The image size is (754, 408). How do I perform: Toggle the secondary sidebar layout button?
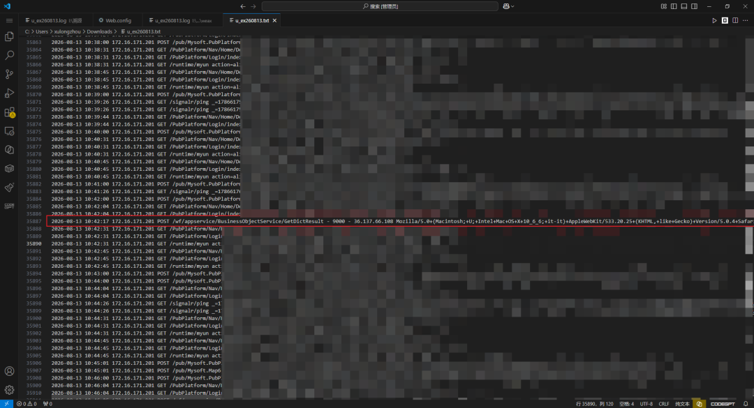[695, 6]
